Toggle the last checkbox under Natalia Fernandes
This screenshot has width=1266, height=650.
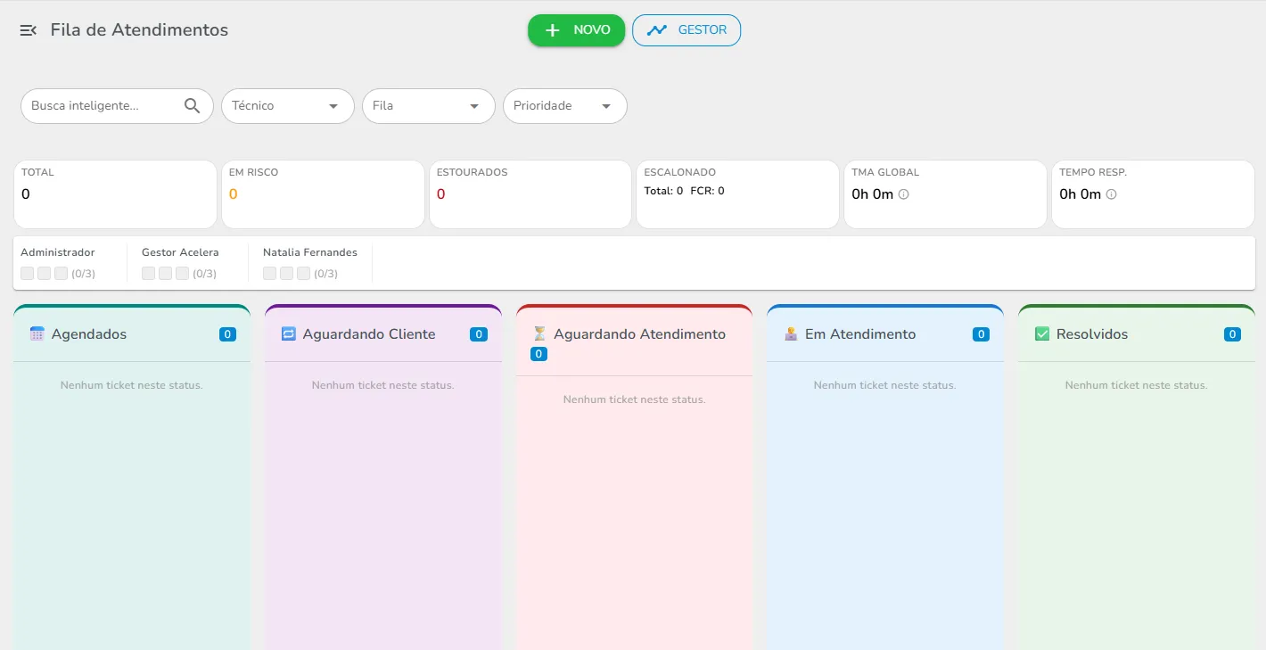point(303,273)
